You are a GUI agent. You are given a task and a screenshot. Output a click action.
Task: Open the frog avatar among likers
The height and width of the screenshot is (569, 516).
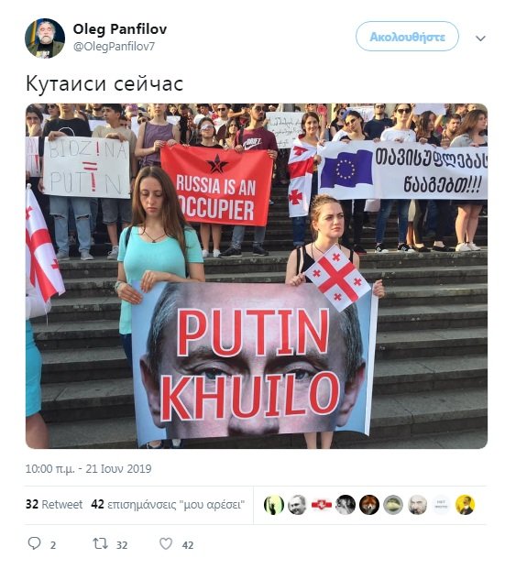pyautogui.click(x=393, y=505)
